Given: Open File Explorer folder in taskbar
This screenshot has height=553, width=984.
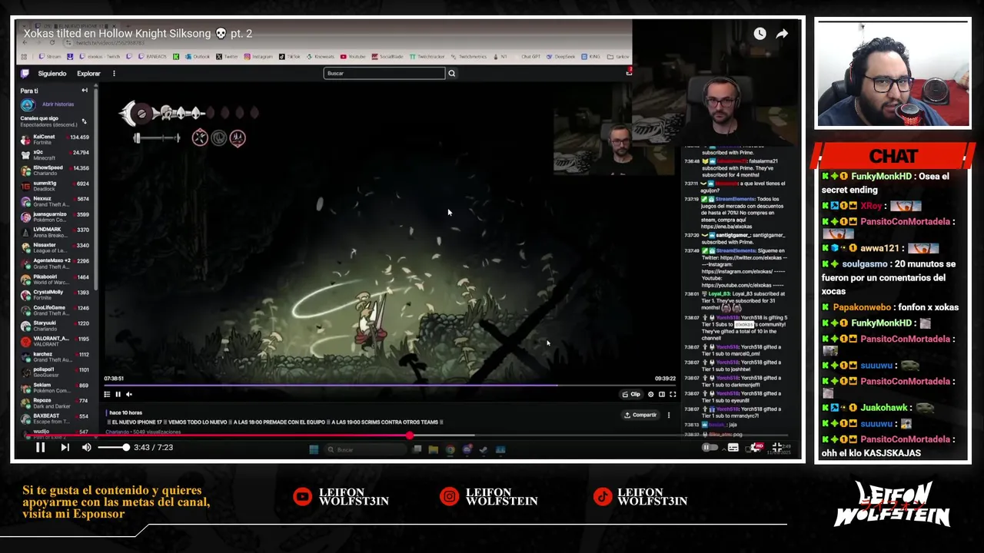Looking at the screenshot, I should point(434,449).
